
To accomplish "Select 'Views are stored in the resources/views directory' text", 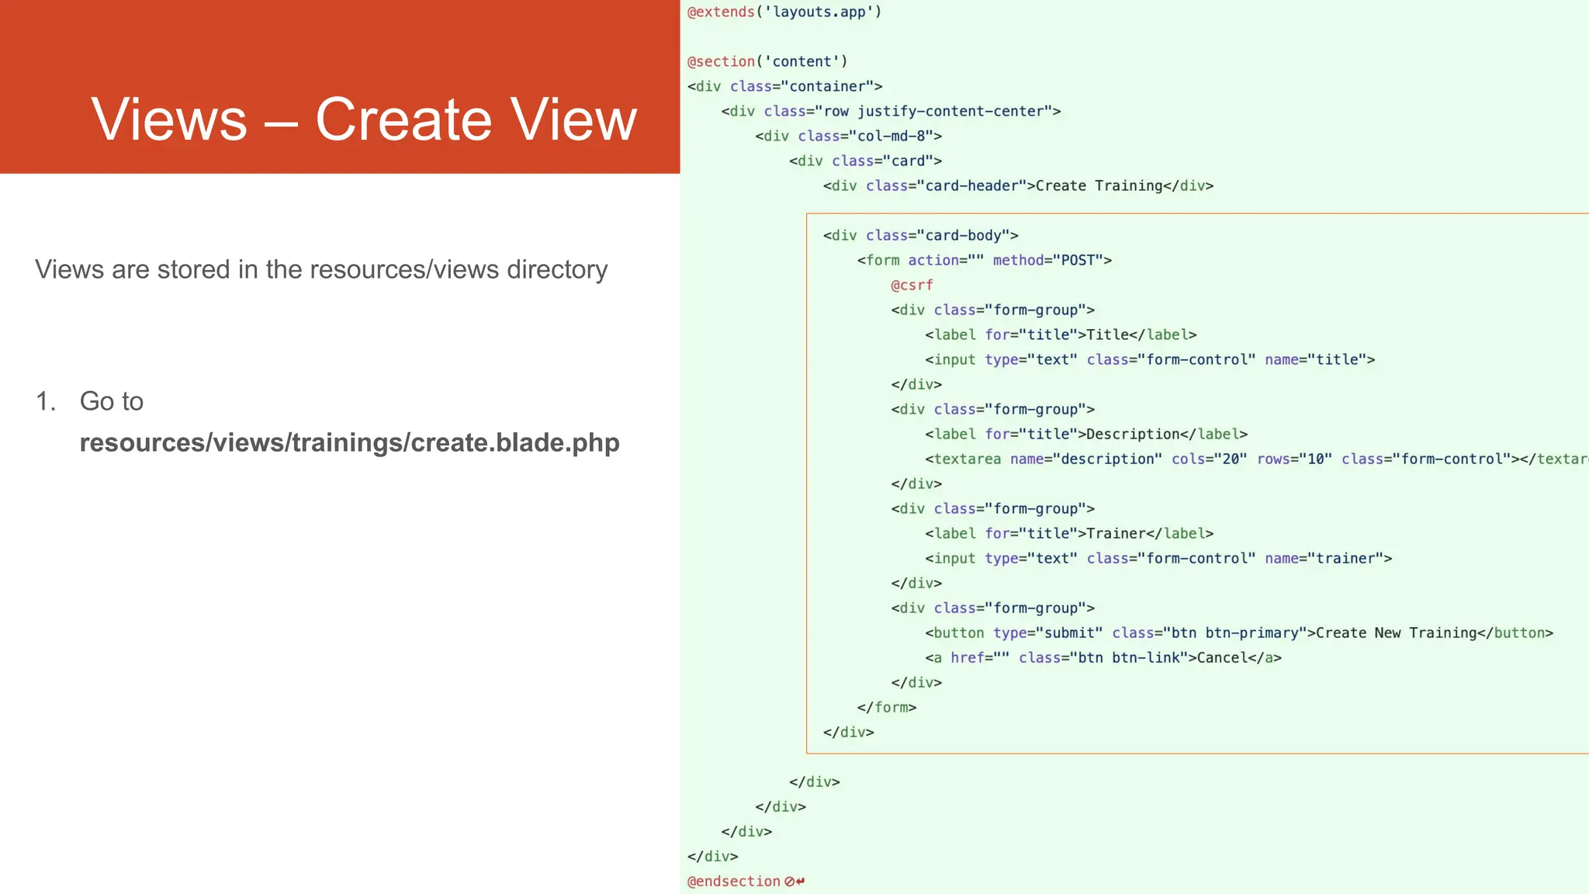I will (x=321, y=269).
